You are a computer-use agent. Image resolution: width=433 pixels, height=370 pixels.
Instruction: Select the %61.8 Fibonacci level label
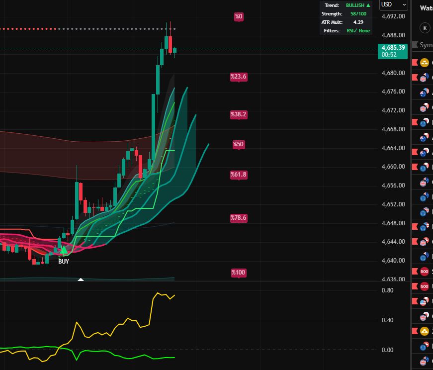[239, 175]
